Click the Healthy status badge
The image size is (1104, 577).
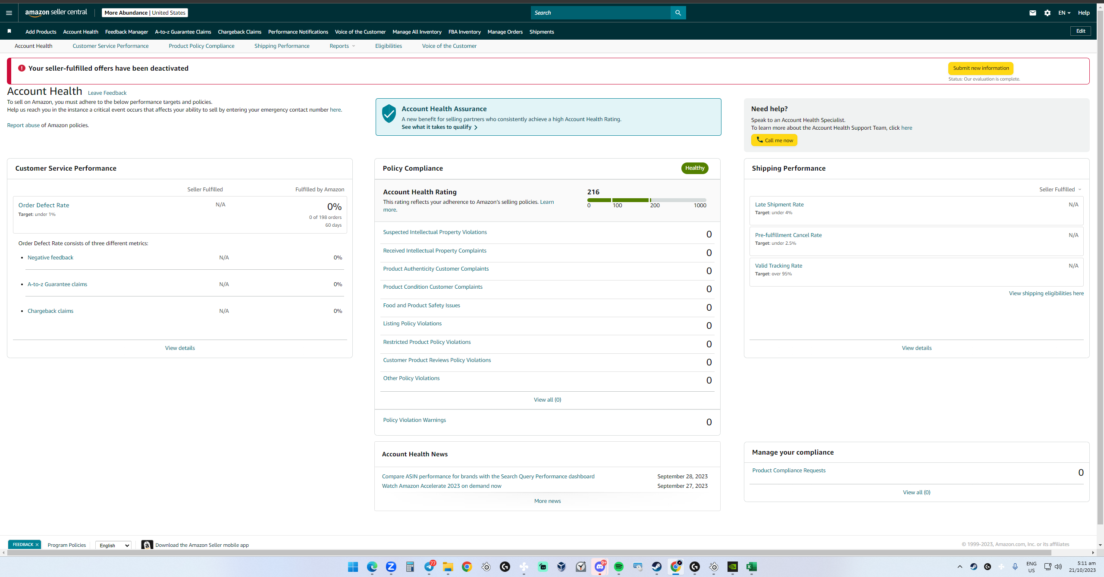click(695, 168)
